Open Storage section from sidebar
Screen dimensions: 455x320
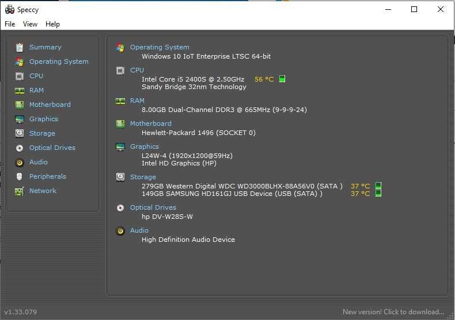(x=43, y=133)
